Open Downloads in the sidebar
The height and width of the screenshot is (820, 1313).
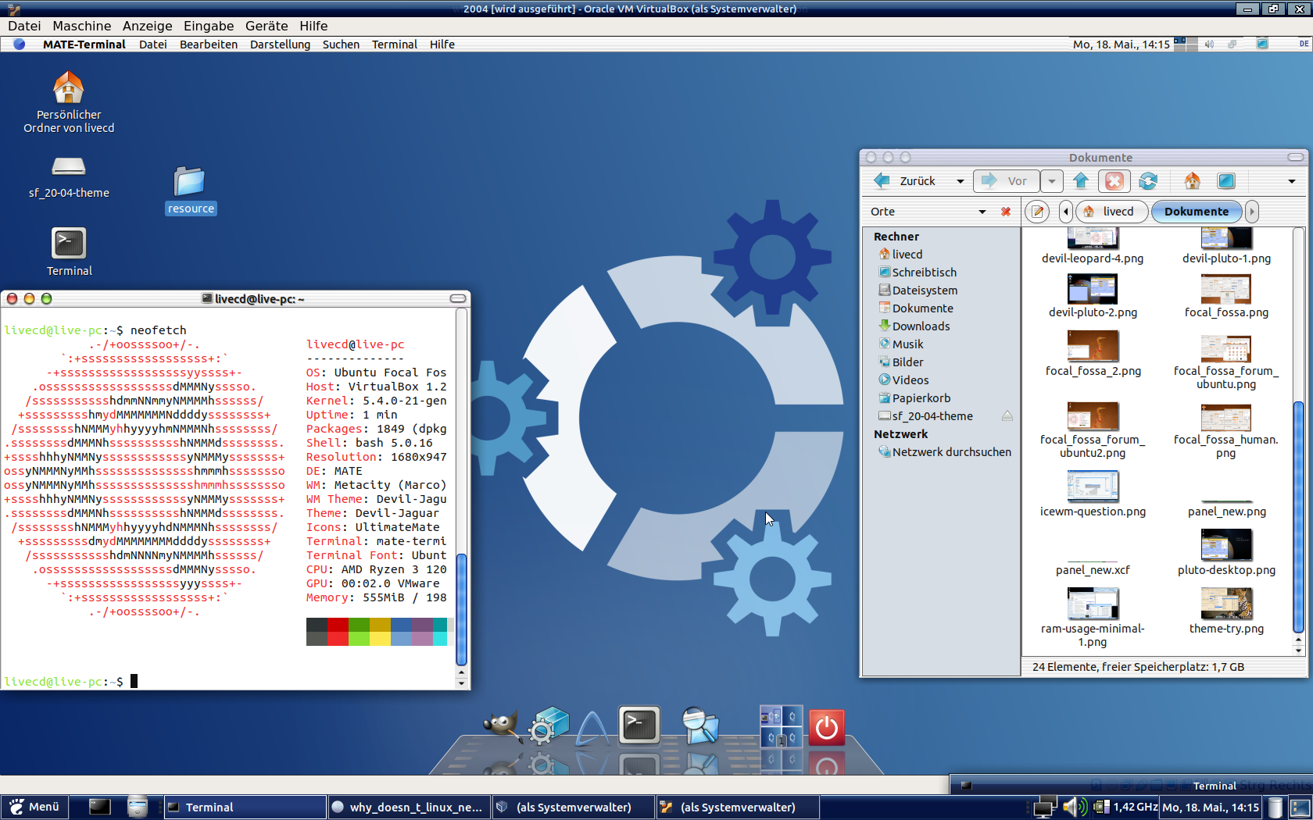pos(921,326)
